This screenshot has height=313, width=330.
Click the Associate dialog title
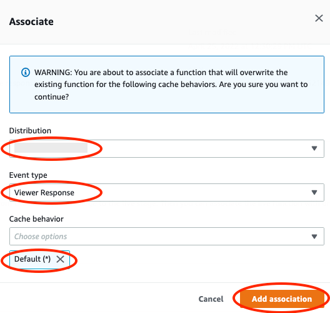click(31, 21)
